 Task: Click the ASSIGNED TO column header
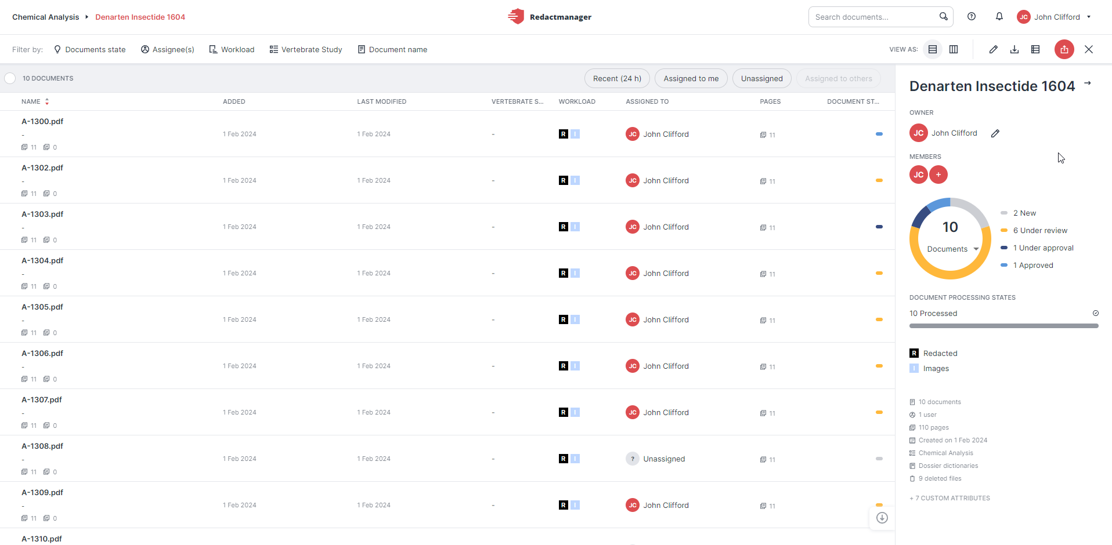point(647,101)
